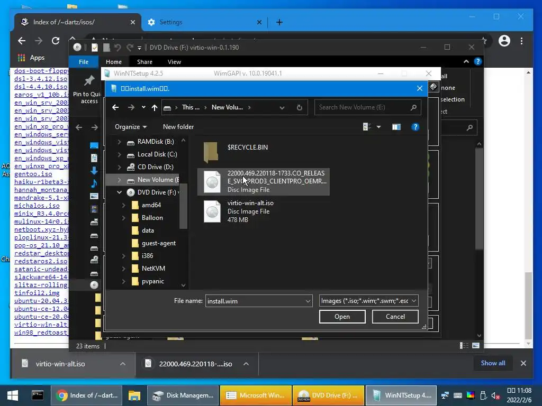Open File Explorer taskbar icon
The height and width of the screenshot is (406, 542).
[134, 395]
